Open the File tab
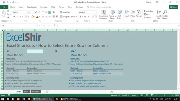 [4, 7]
